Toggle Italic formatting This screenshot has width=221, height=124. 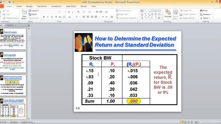tap(48, 17)
